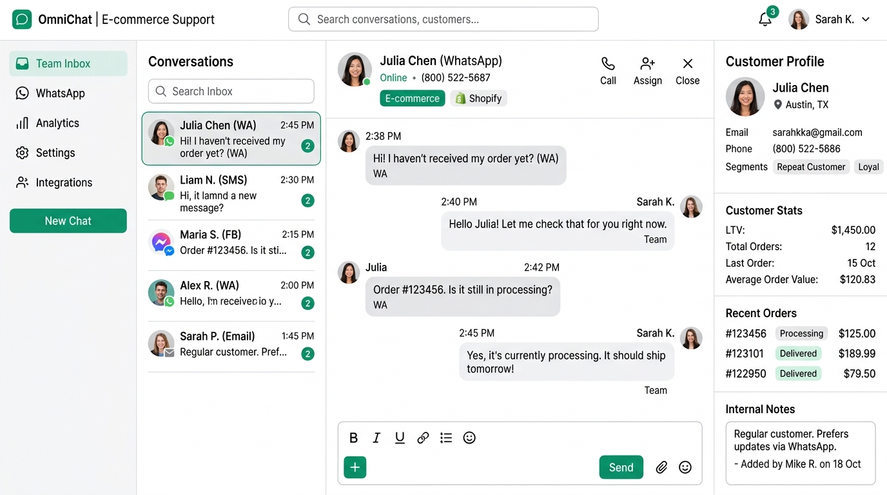The width and height of the screenshot is (887, 495).
Task: Open the Maria S. (FB) conversation
Action: [x=231, y=244]
